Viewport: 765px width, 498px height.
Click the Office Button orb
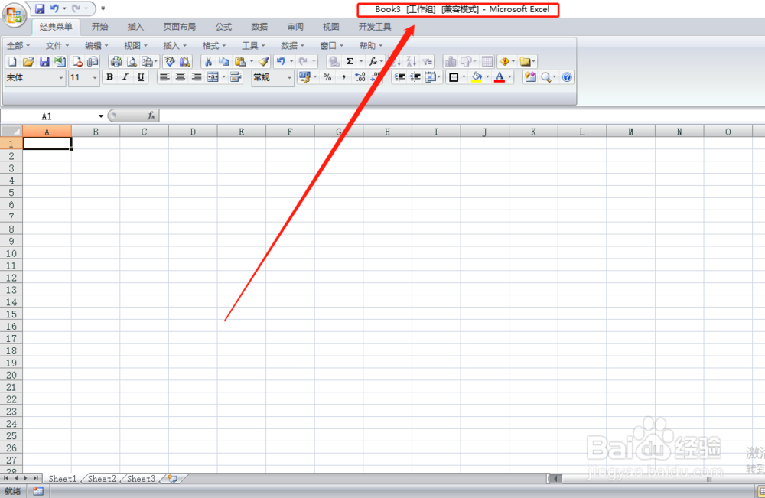pos(14,15)
